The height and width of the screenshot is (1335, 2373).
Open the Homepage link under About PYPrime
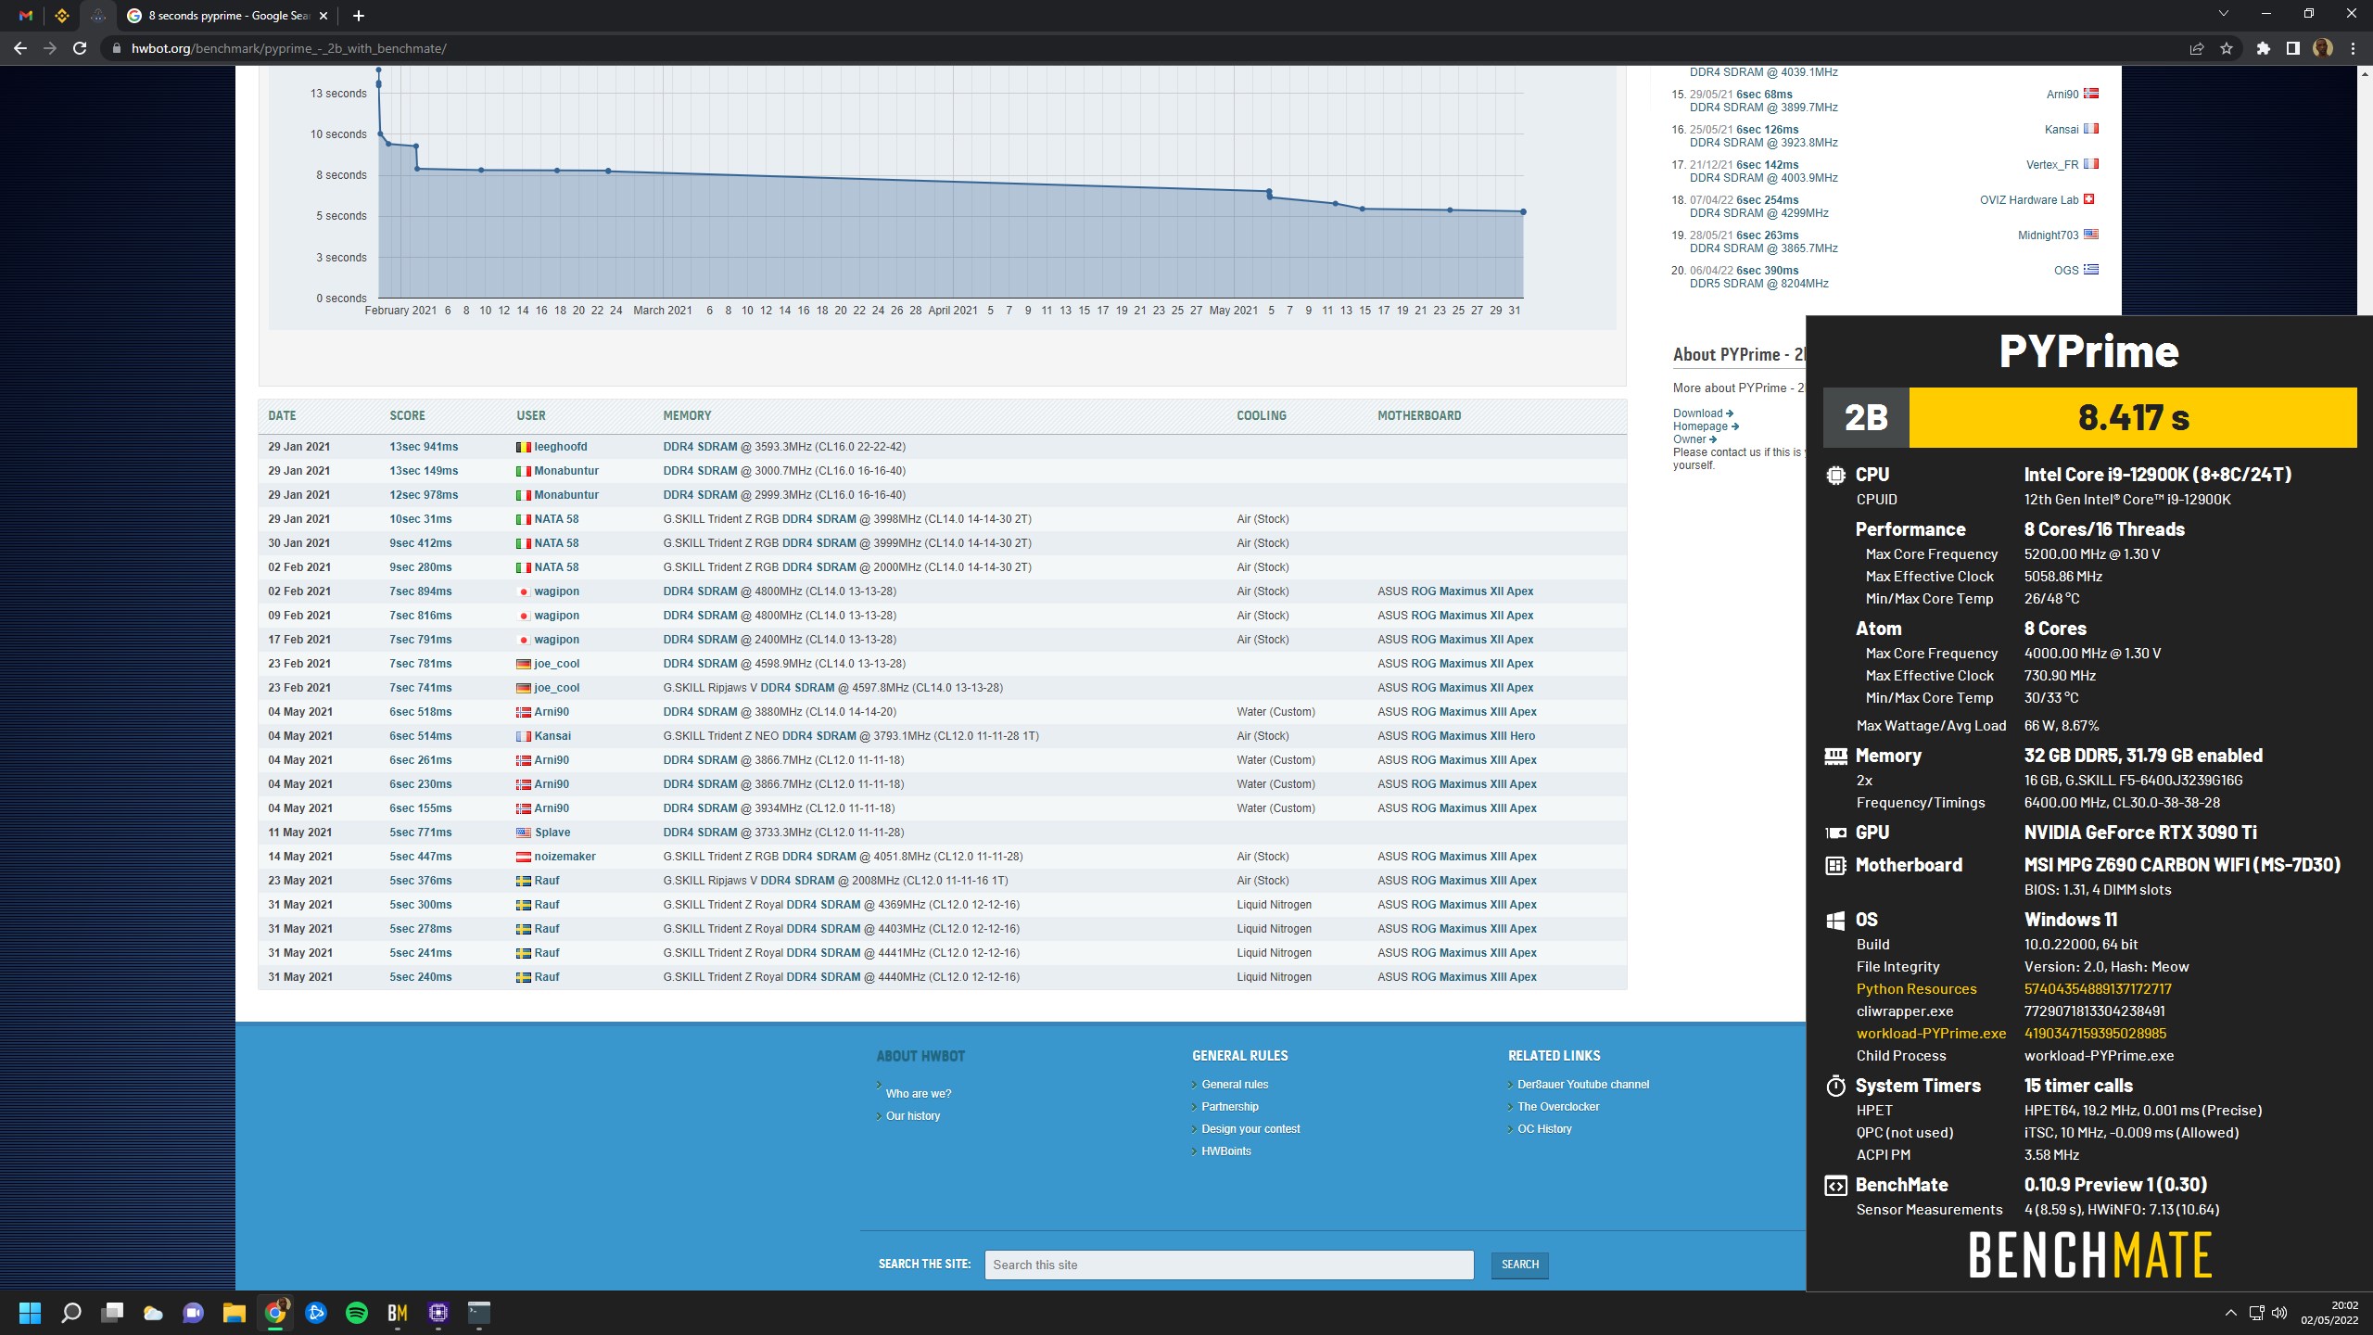(1706, 426)
